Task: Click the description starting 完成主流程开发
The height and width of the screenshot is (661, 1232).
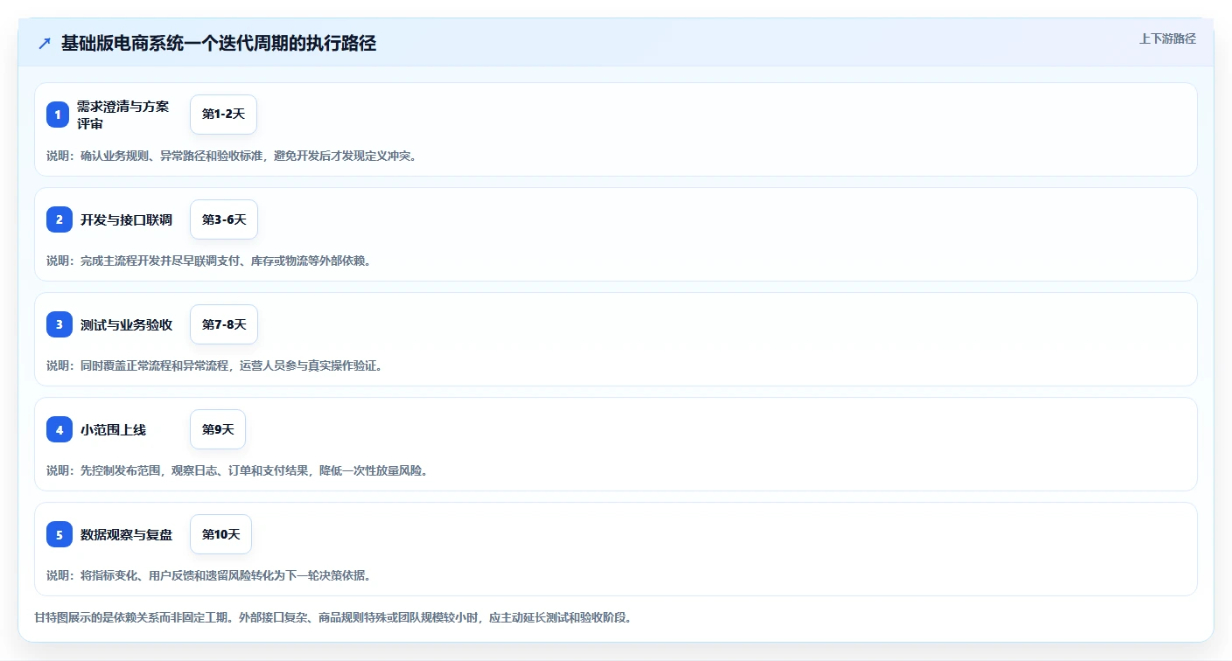Action: pyautogui.click(x=209, y=261)
